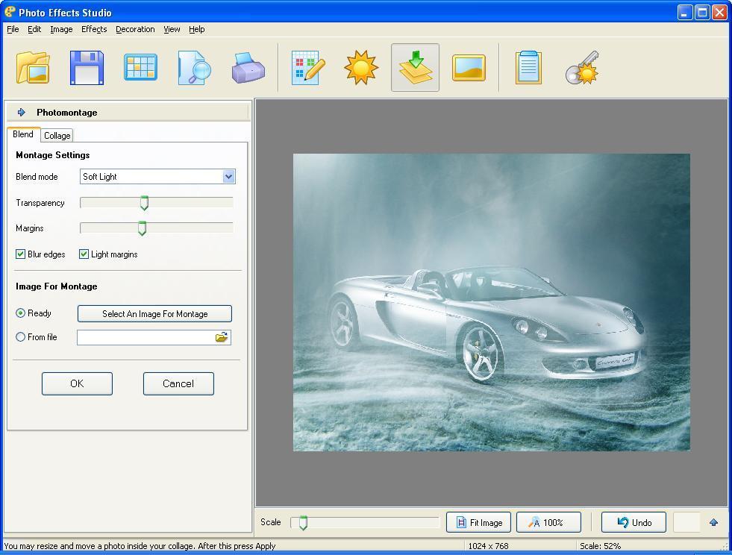
Task: Click Select An Image For Montage
Action: [x=154, y=313]
